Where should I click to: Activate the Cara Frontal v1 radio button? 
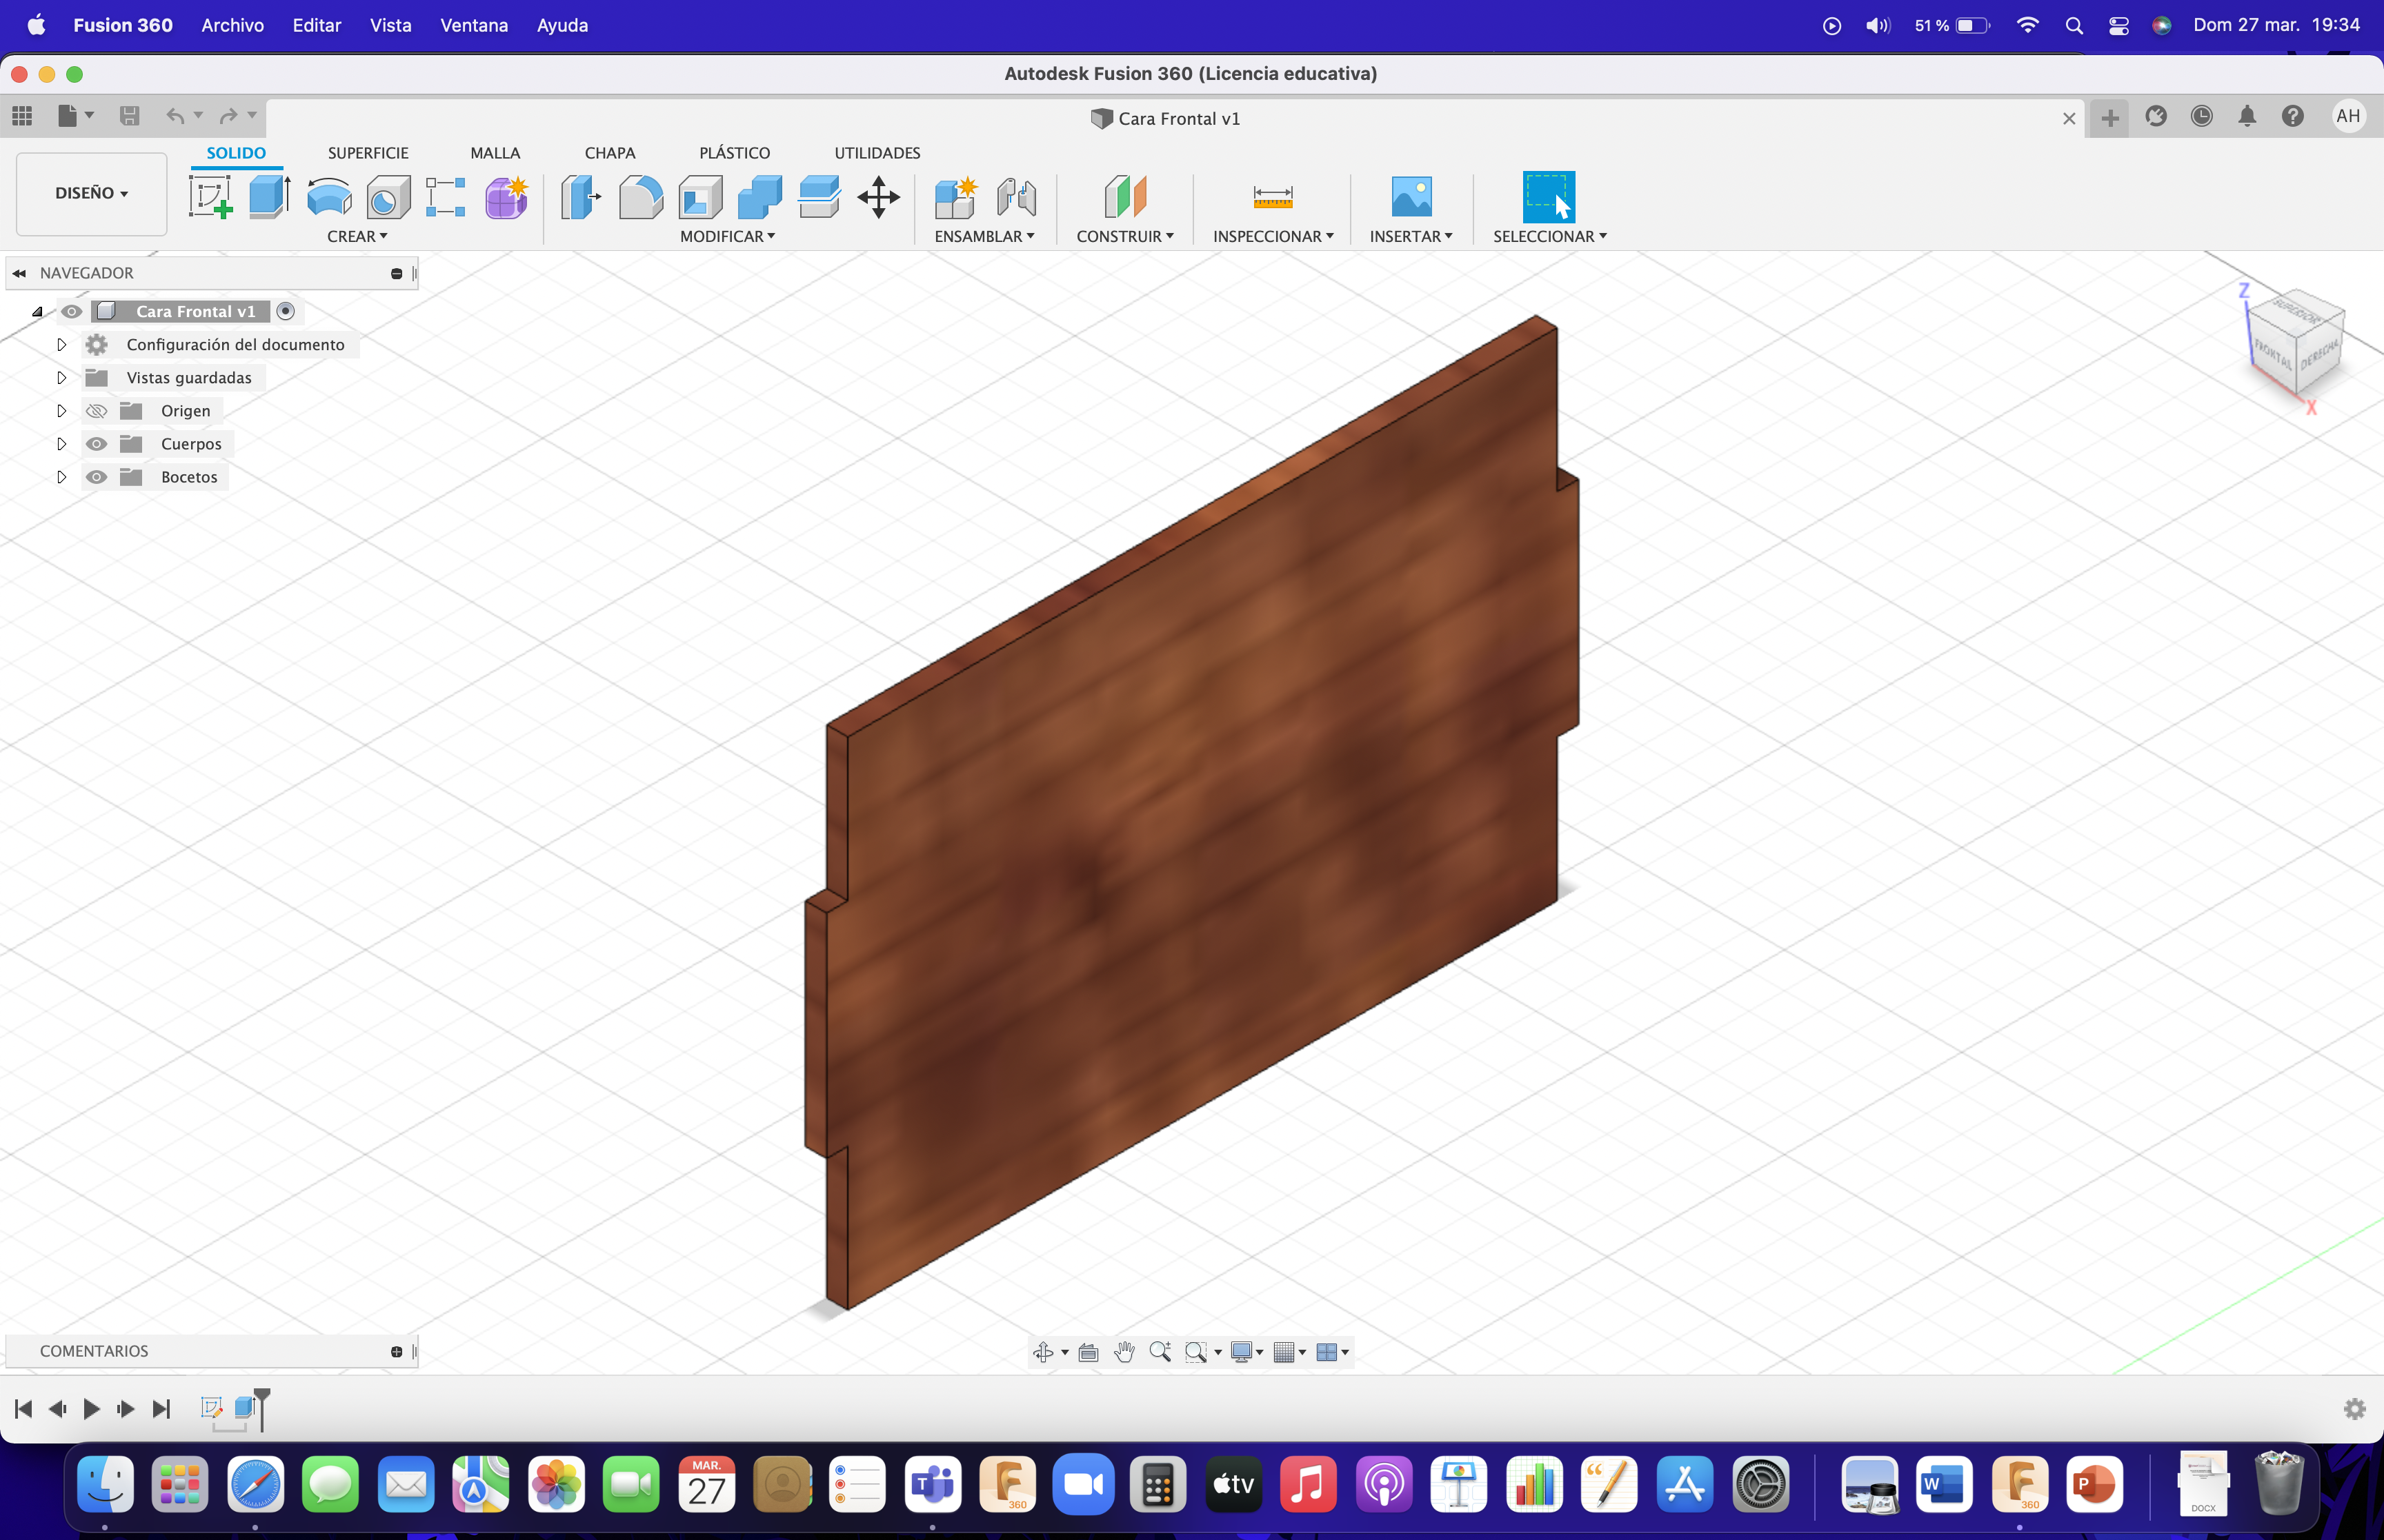[x=285, y=312]
